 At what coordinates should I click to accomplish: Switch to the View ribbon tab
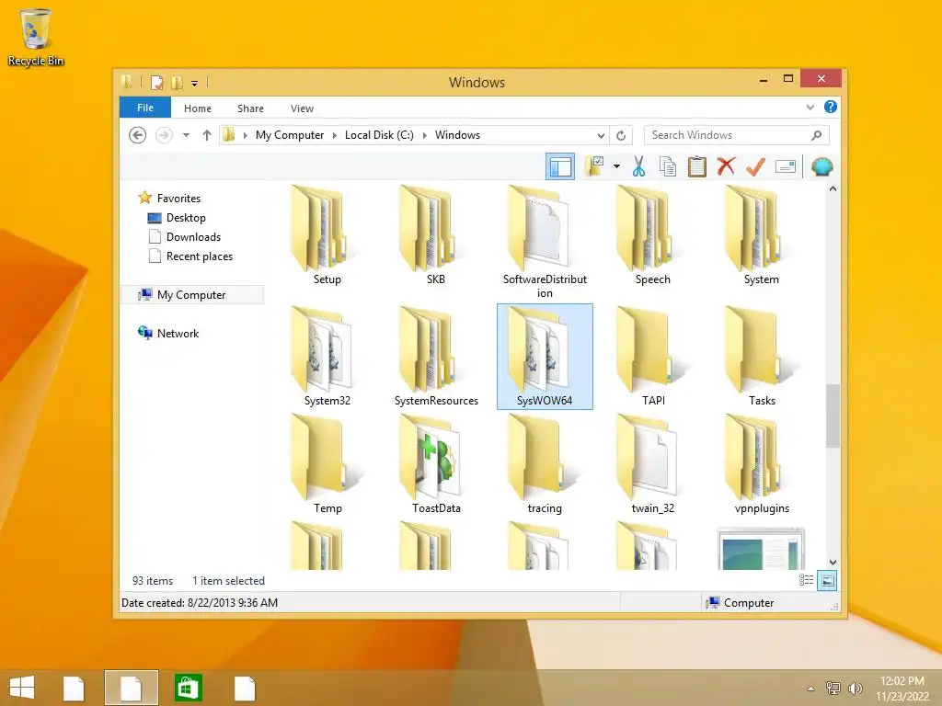(302, 108)
